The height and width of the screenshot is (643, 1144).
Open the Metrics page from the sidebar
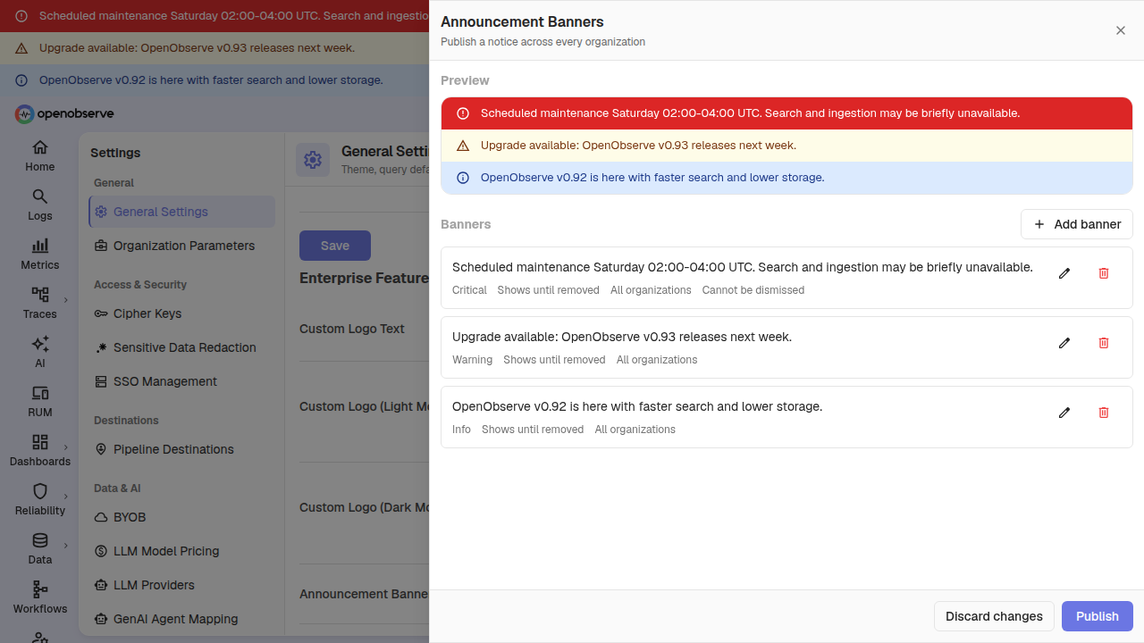point(39,254)
